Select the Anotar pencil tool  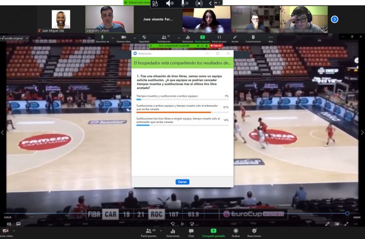coord(235,39)
